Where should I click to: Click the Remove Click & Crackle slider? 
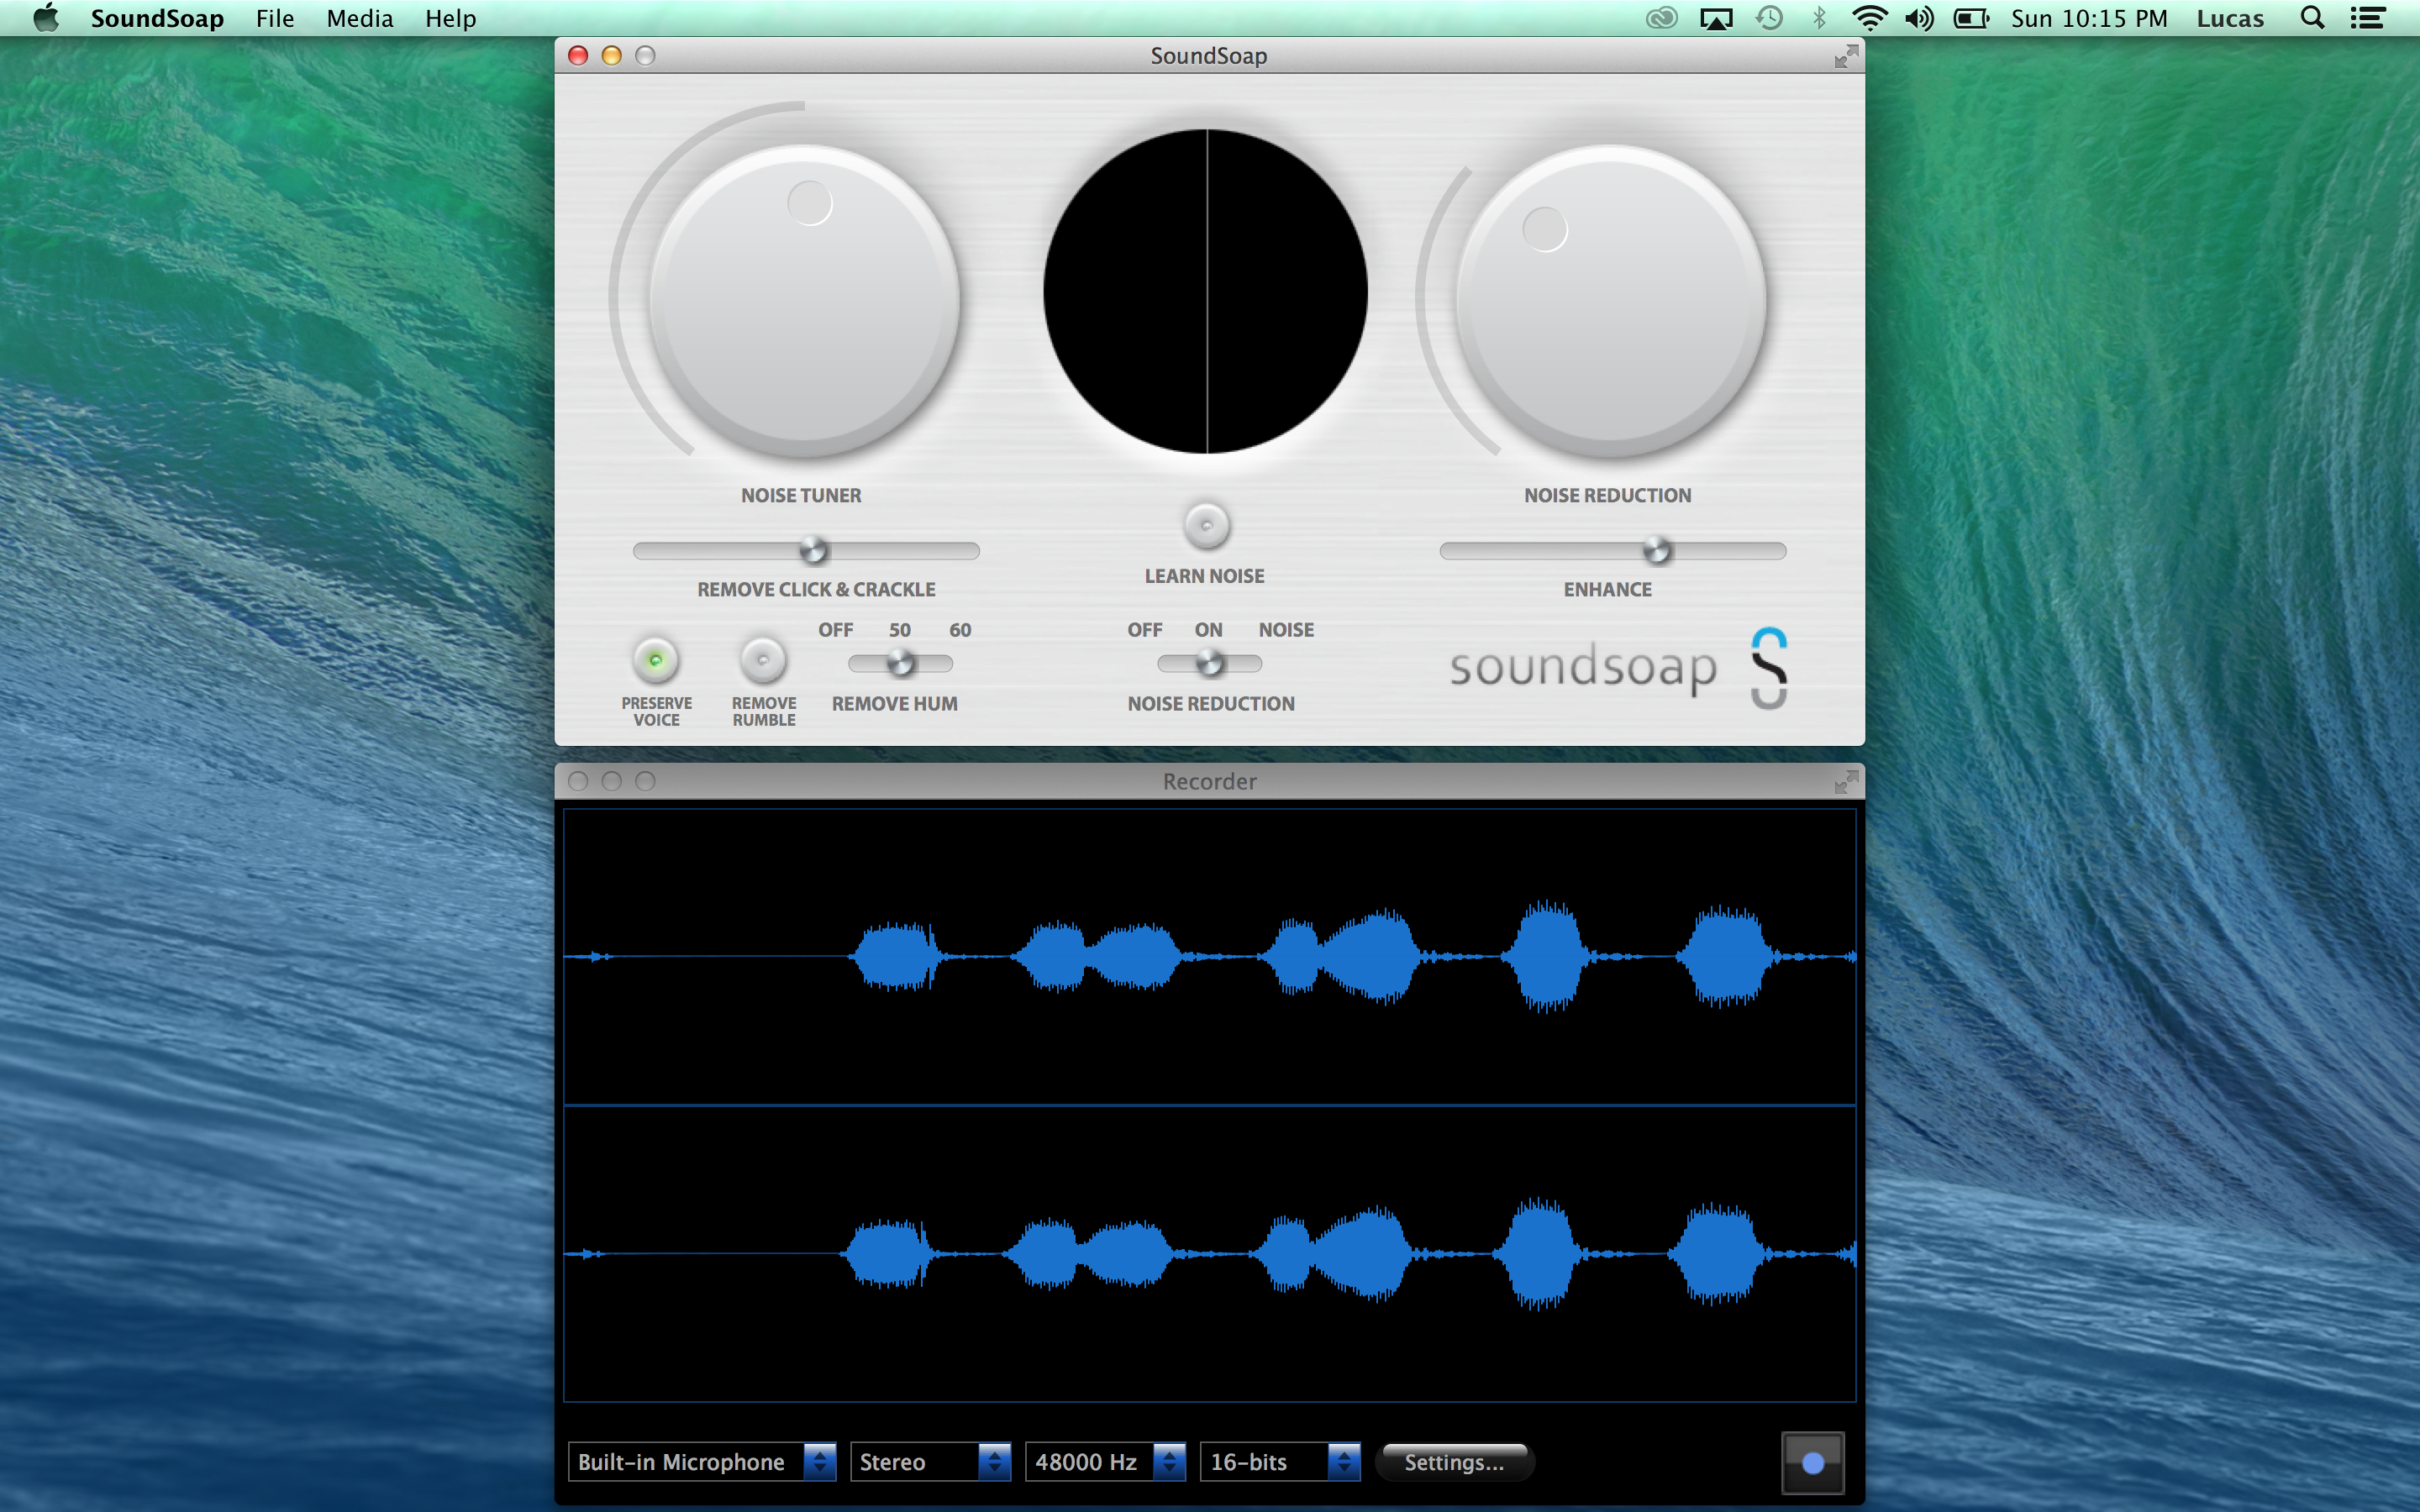[806, 550]
